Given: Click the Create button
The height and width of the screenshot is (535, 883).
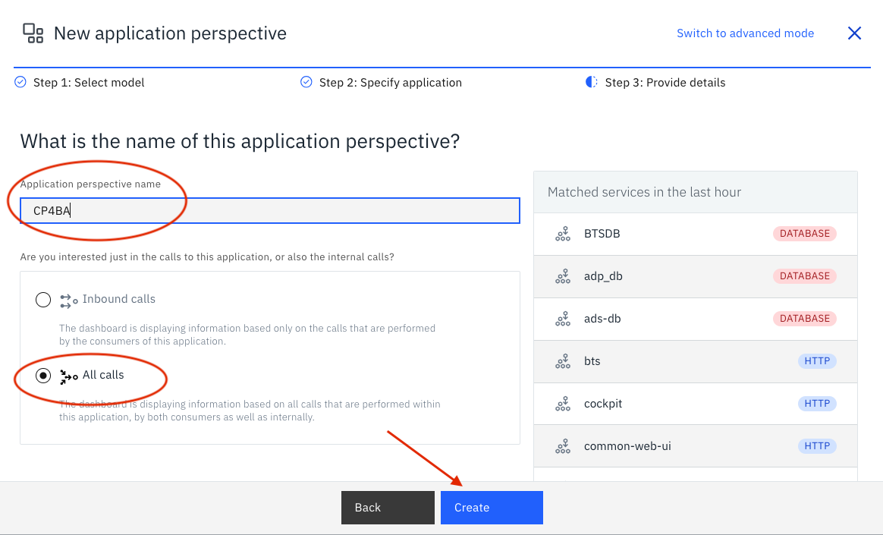Looking at the screenshot, I should (x=492, y=508).
